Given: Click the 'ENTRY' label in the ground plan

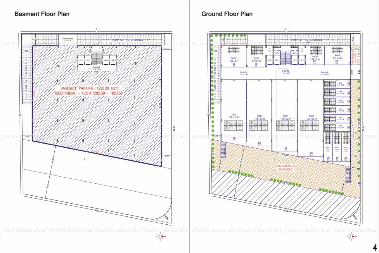Looking at the screenshot, I should [x=352, y=72].
